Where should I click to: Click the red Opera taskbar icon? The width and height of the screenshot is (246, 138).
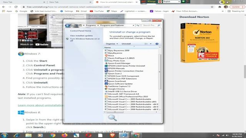[x=88, y=135]
